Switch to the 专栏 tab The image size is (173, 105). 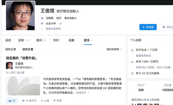(57, 40)
